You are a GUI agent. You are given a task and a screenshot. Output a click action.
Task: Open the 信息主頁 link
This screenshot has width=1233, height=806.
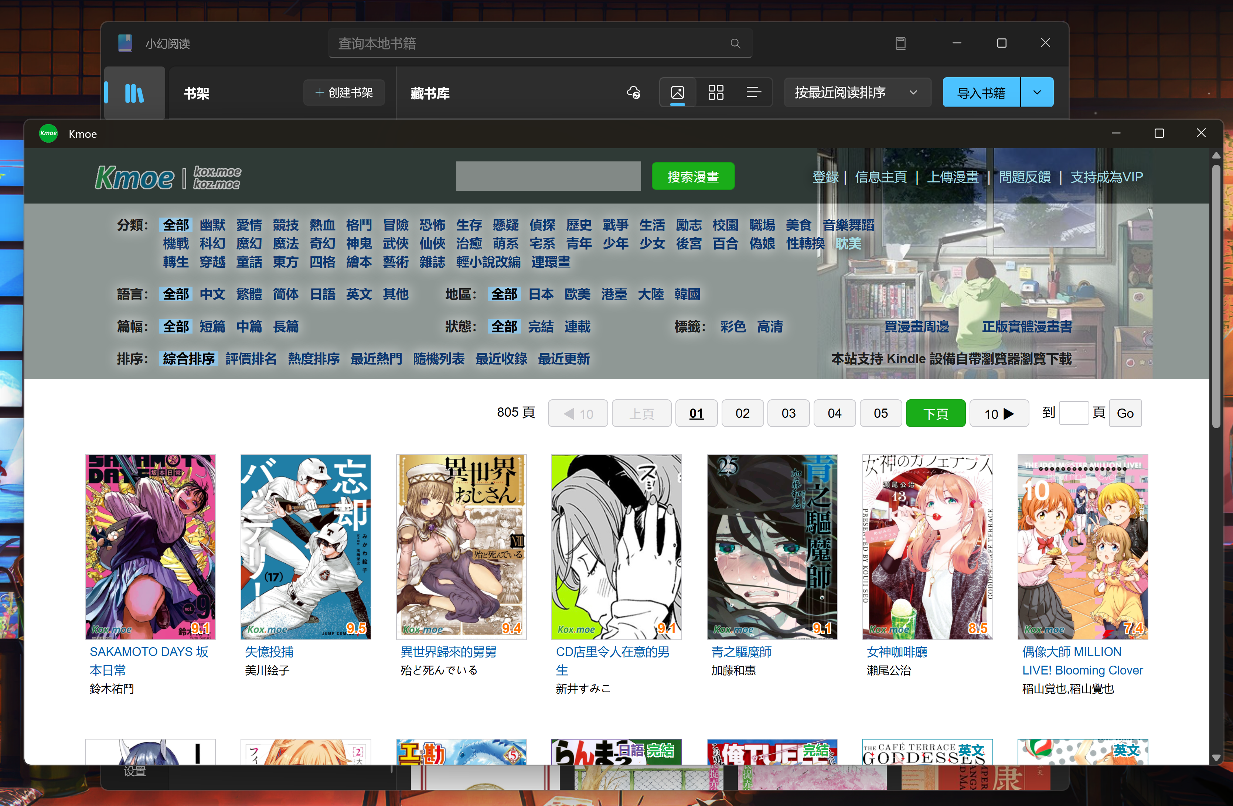[880, 177]
